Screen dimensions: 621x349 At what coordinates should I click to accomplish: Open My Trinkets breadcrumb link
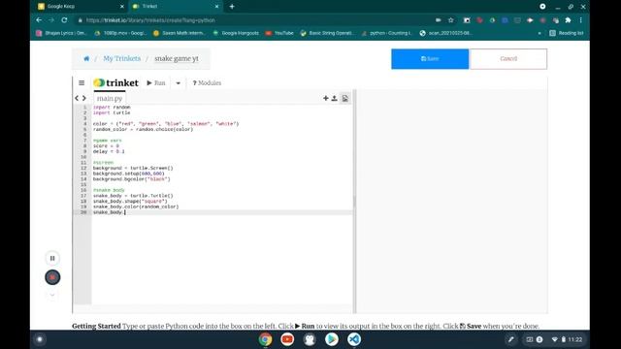point(122,58)
